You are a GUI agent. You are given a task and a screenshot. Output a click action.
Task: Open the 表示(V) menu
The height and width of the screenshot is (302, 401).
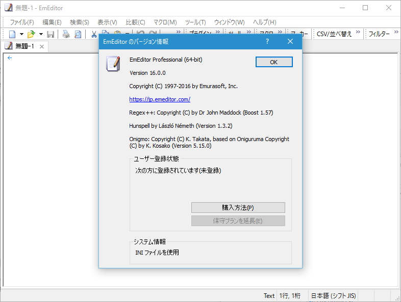pos(108,22)
